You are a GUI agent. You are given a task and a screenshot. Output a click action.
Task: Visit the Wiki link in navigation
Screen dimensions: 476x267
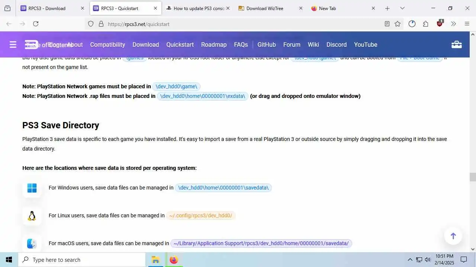pyautogui.click(x=313, y=44)
